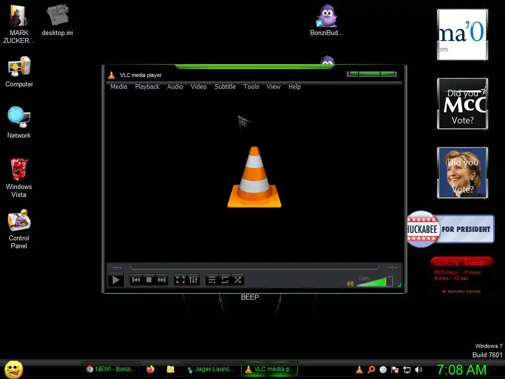
Task: Select the desktop.ini file icon
Action: pos(57,20)
